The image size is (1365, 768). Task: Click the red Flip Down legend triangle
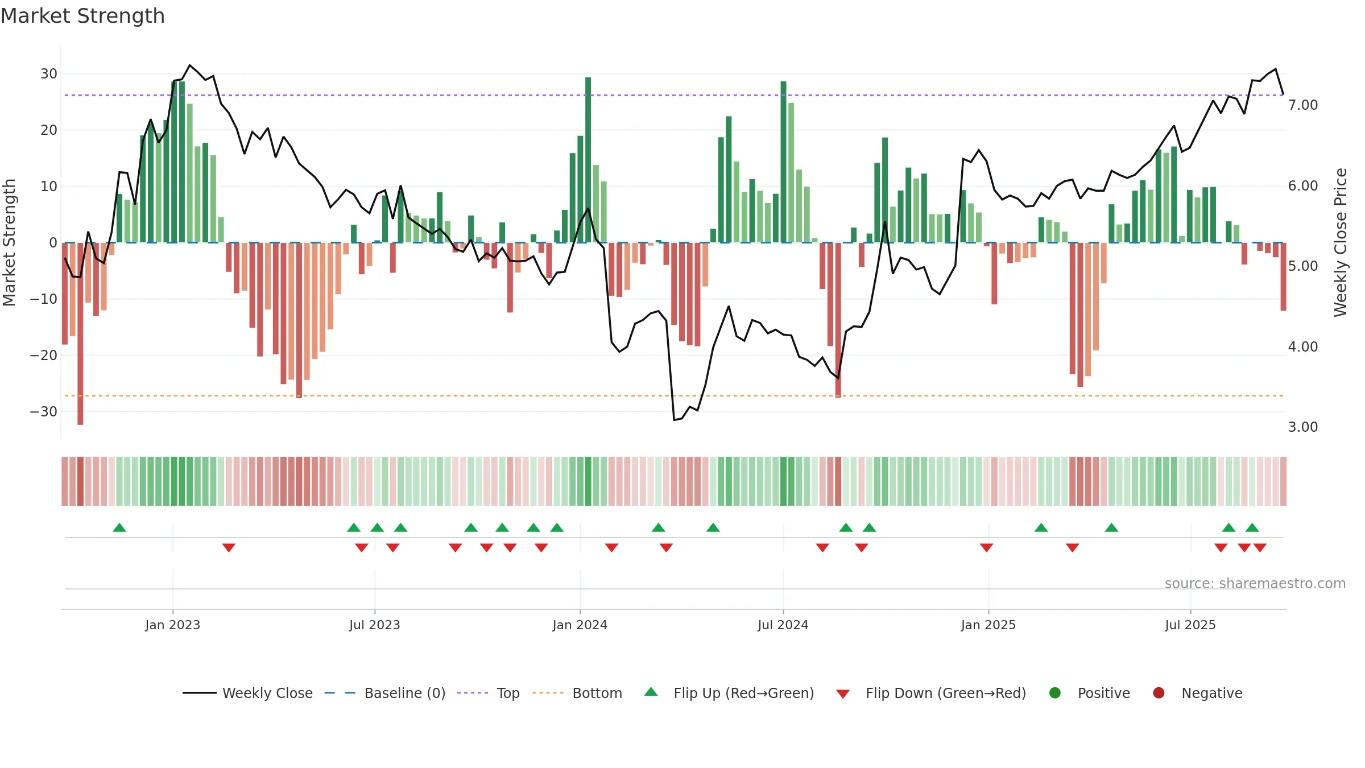(843, 694)
